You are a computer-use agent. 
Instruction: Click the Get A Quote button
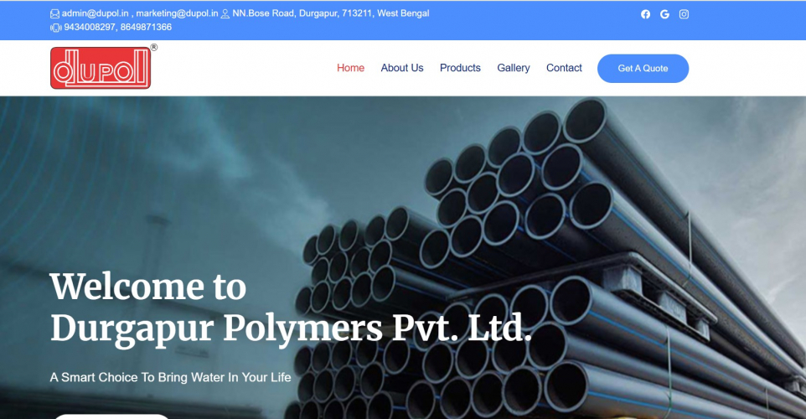coord(643,69)
